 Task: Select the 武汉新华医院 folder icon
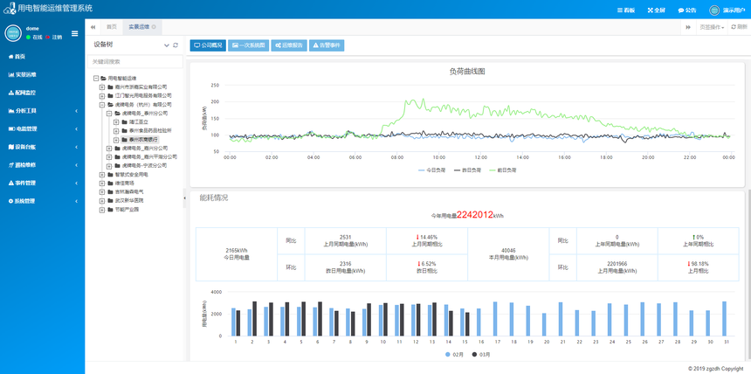pos(111,200)
